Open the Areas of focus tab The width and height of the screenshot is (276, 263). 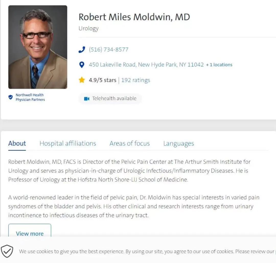click(x=130, y=144)
